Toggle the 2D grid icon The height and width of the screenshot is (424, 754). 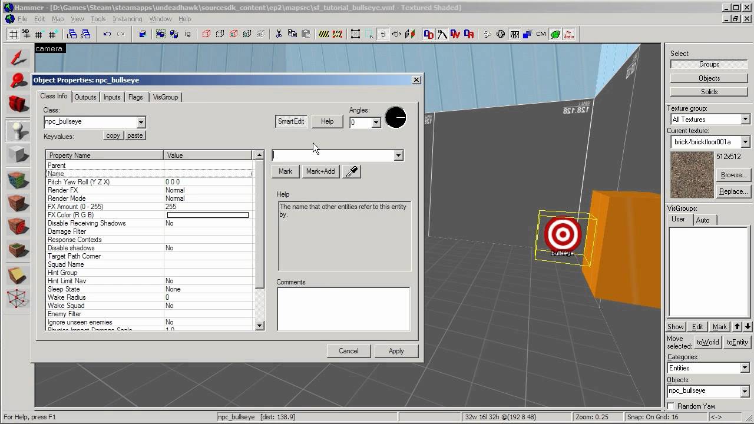pyautogui.click(x=12, y=34)
